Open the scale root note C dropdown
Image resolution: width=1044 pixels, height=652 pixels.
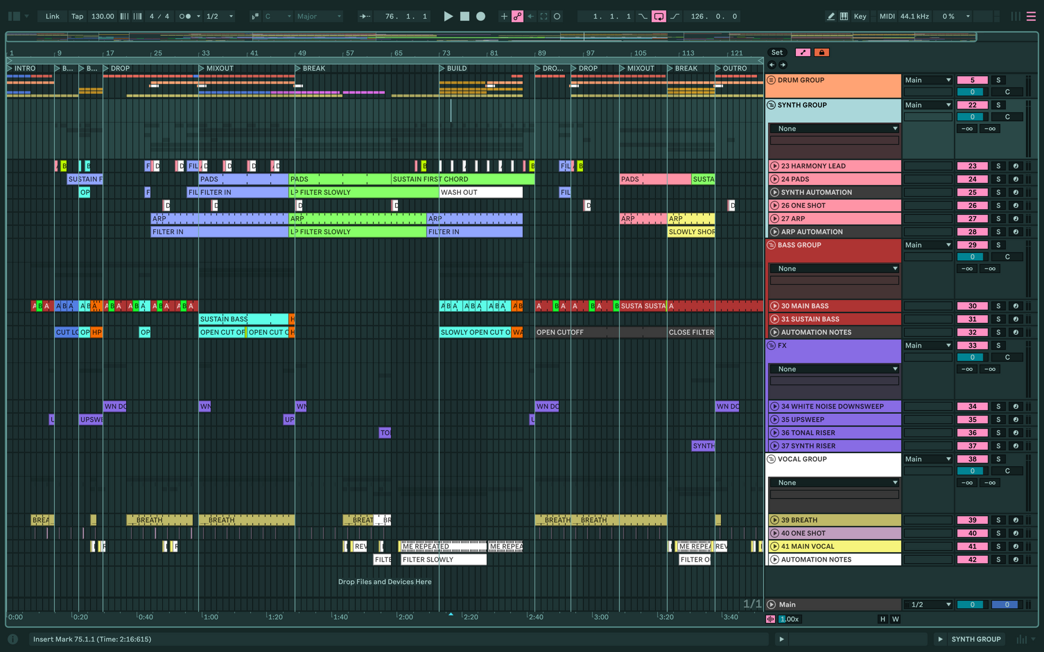pyautogui.click(x=278, y=16)
